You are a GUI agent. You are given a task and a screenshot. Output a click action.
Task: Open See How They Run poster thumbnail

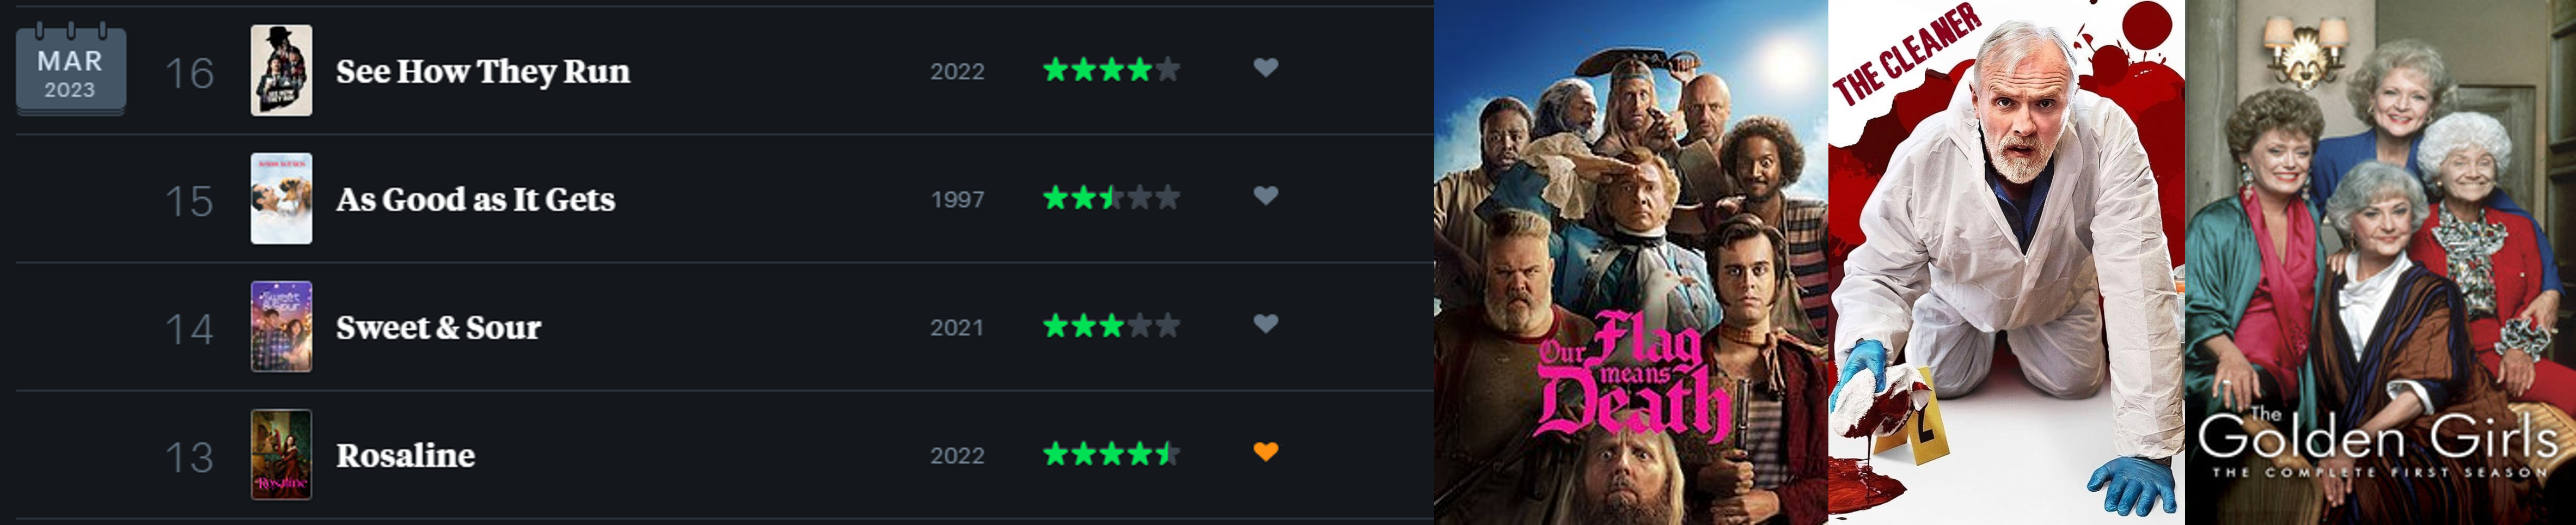281,71
